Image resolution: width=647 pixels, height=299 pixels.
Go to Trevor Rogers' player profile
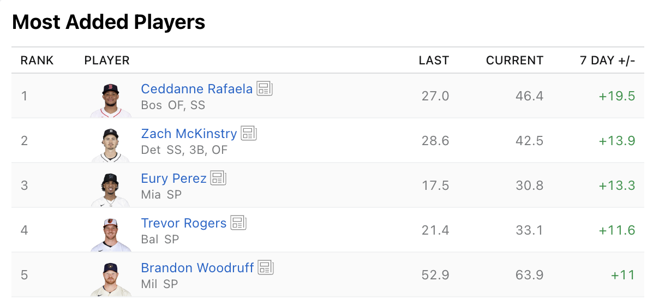tap(183, 223)
